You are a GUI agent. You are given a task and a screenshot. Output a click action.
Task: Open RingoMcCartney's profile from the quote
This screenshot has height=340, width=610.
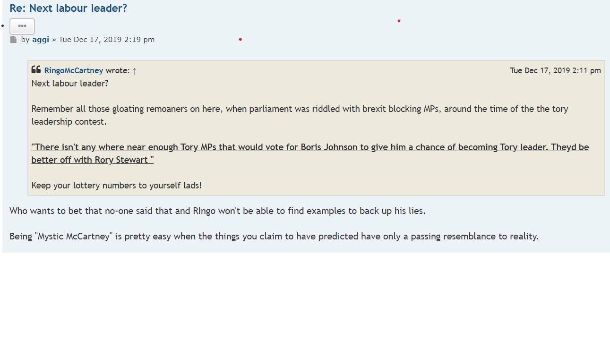click(74, 70)
